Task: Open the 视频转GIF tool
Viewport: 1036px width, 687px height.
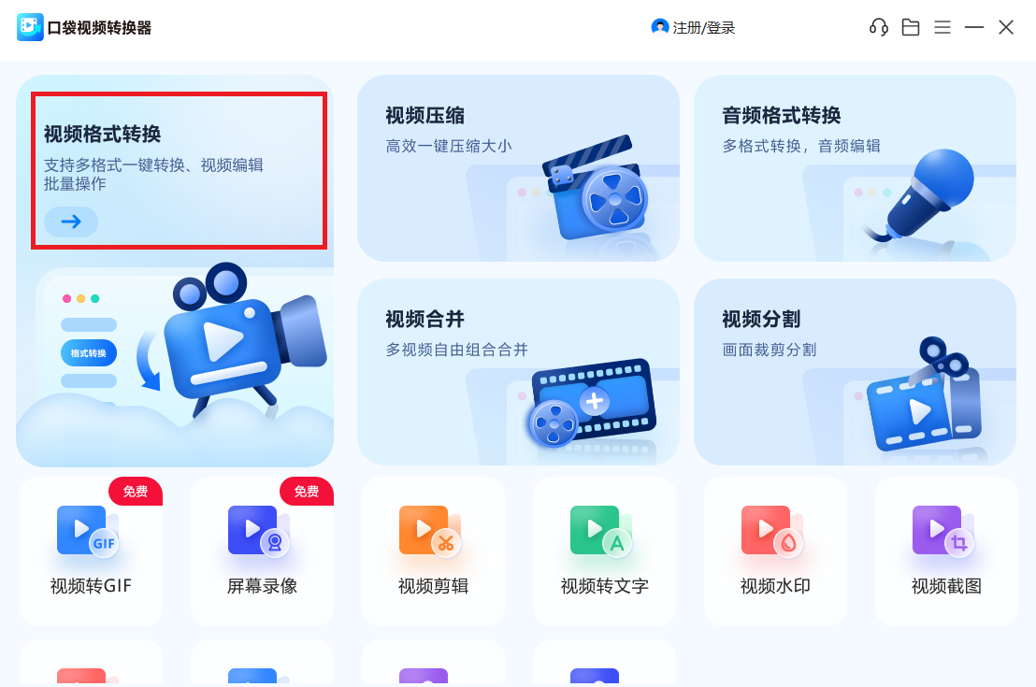Action: pyautogui.click(x=90, y=551)
